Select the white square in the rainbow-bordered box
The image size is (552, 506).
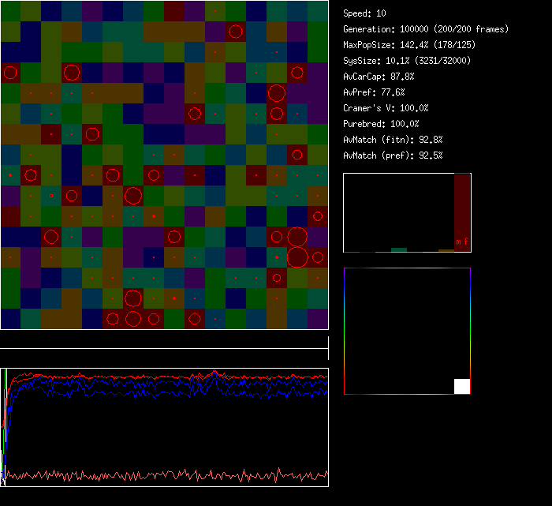tap(462, 386)
